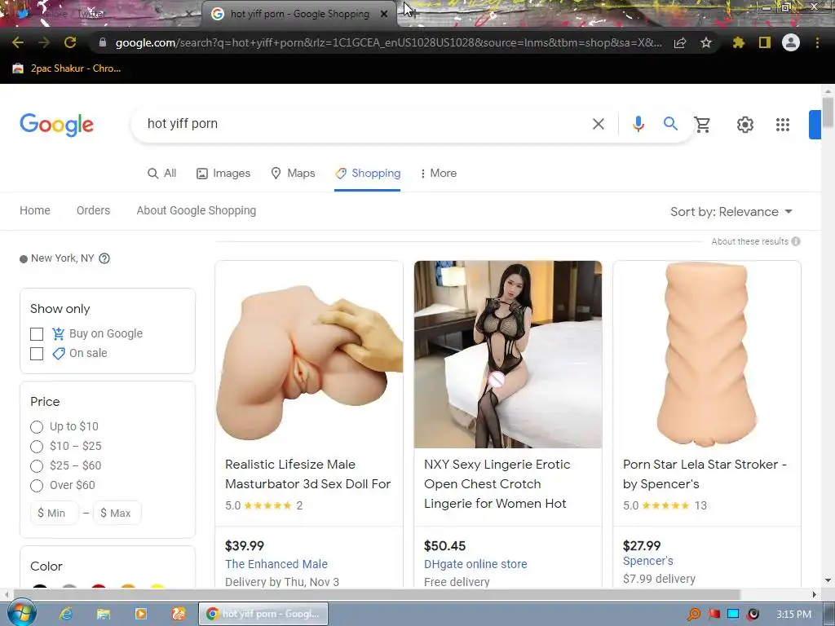Viewport: 835px width, 626px height.
Task: Go to Shopping Home link
Action: pos(35,210)
